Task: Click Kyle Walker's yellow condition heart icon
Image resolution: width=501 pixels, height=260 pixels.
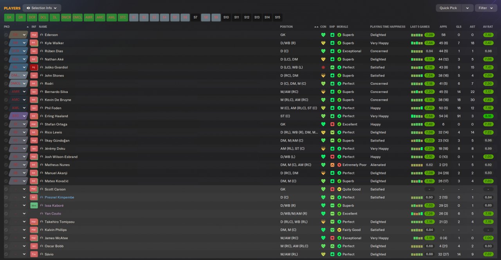Action: point(323,43)
